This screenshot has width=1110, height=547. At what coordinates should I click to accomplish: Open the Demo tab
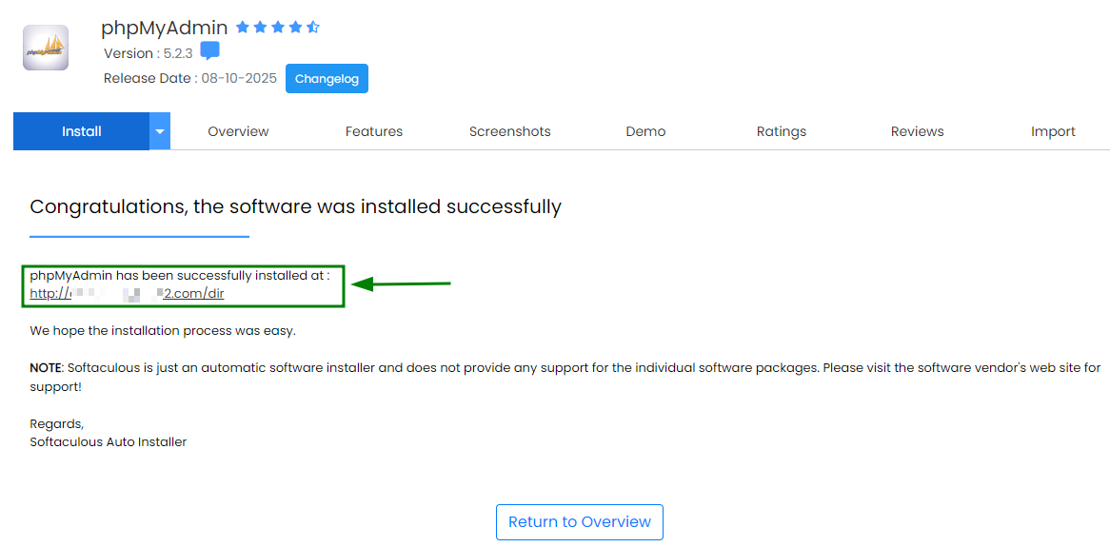645,131
